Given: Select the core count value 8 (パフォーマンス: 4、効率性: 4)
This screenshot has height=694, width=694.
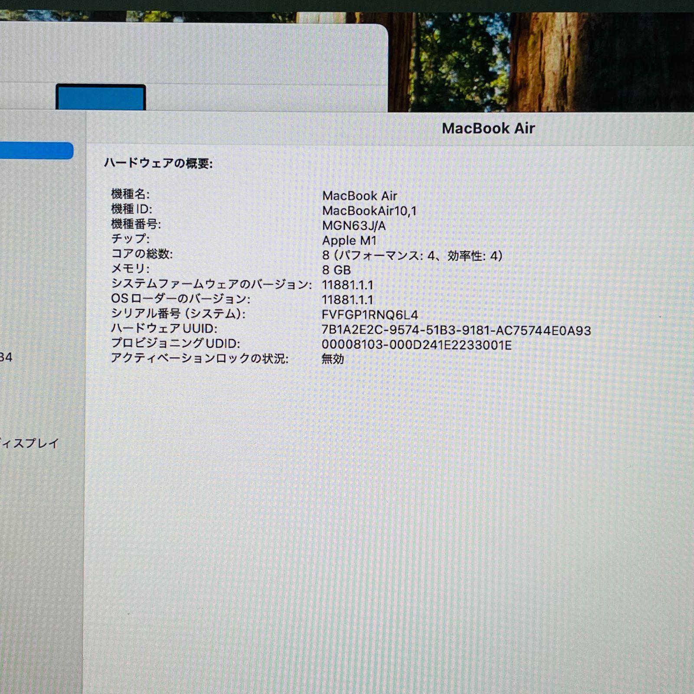Looking at the screenshot, I should (x=412, y=255).
